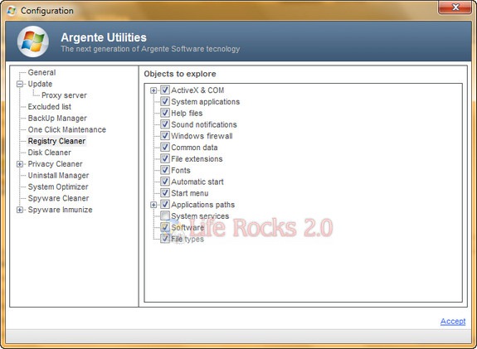Toggle the Software checkbox
The width and height of the screenshot is (477, 349).
(x=165, y=227)
